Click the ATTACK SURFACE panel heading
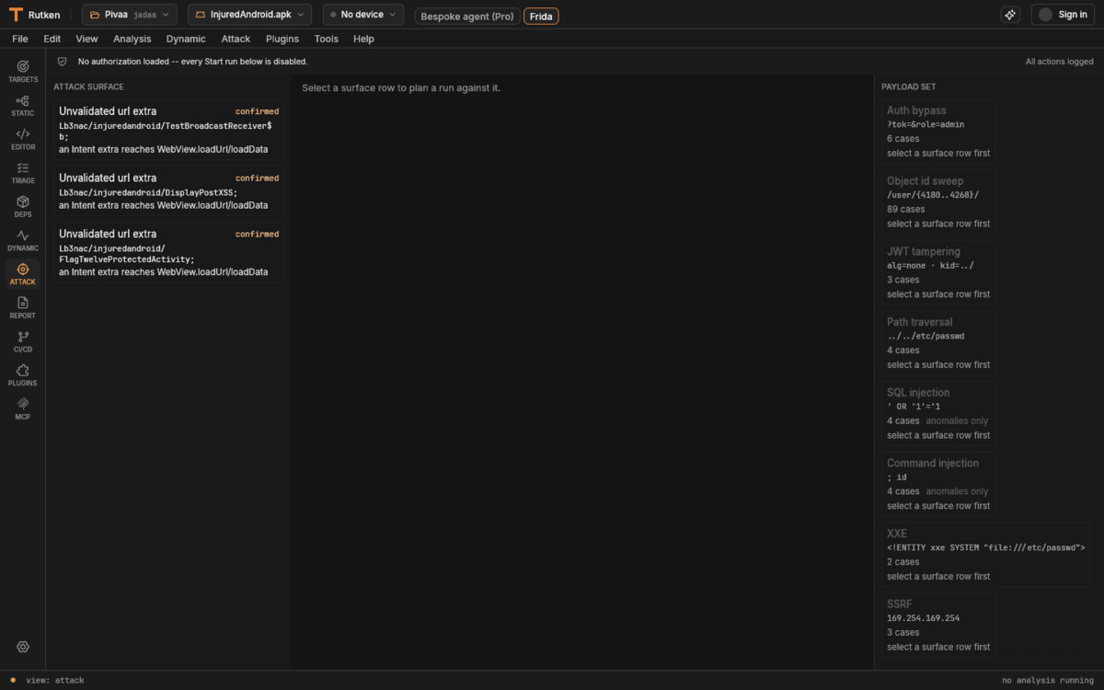Viewport: 1104px width, 690px height. (x=88, y=86)
